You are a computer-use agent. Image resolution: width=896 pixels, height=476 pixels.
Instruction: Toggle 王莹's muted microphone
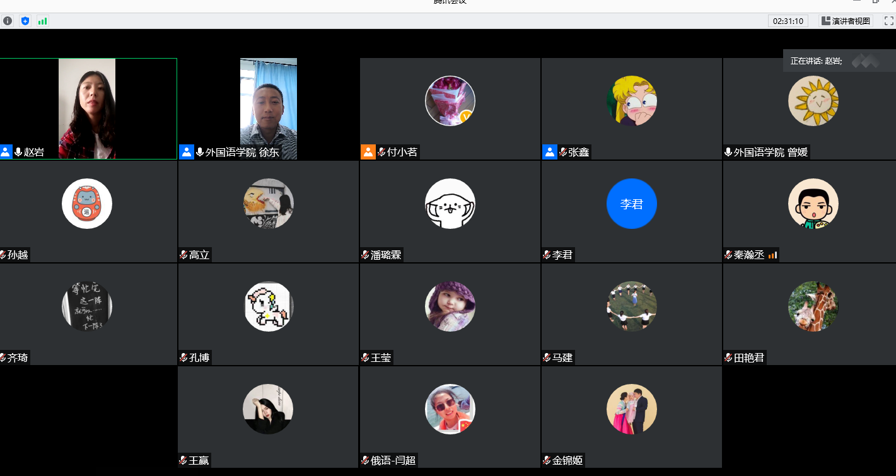(x=364, y=357)
